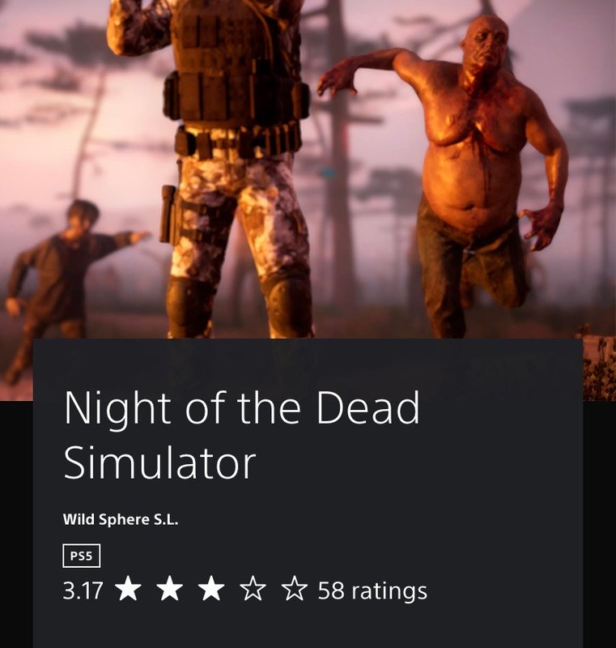Open the Wild Sphere S.L. publisher link
616x648 pixels.
click(121, 519)
